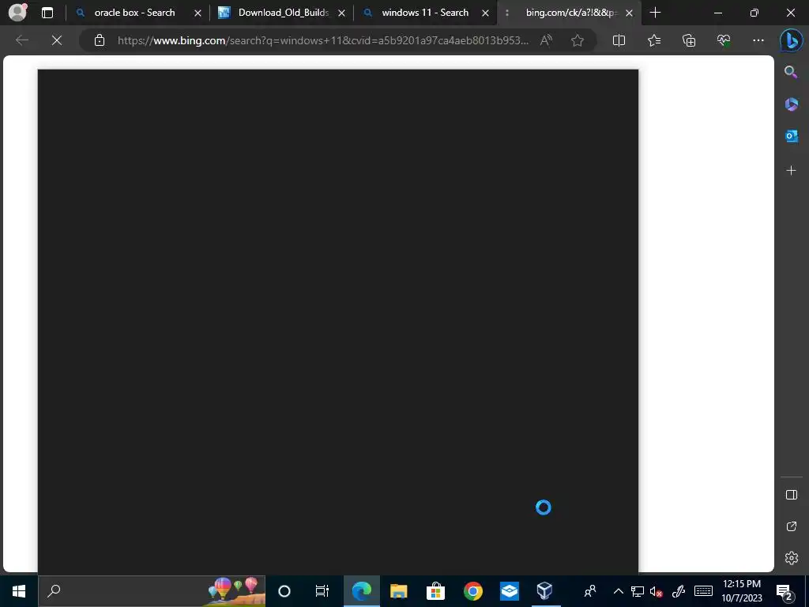Open the tab actions menu icon
The image size is (809, 607).
[x=47, y=13]
